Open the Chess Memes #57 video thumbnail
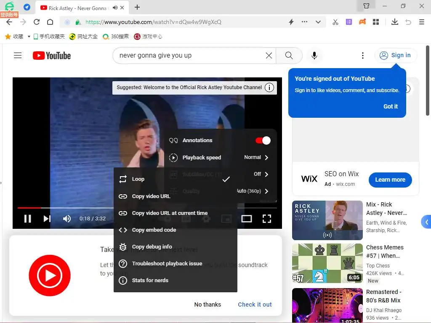 pyautogui.click(x=327, y=263)
